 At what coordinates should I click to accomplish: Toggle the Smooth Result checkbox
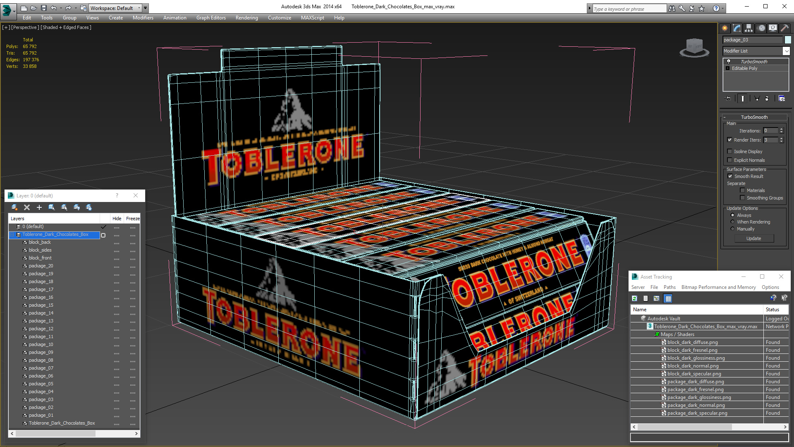coord(730,176)
